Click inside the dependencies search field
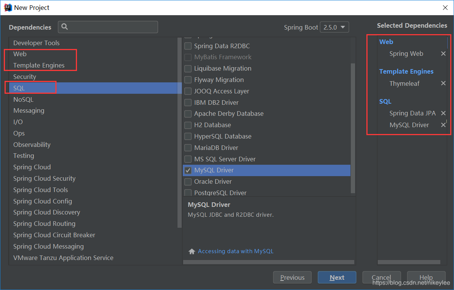 pyautogui.click(x=110, y=27)
